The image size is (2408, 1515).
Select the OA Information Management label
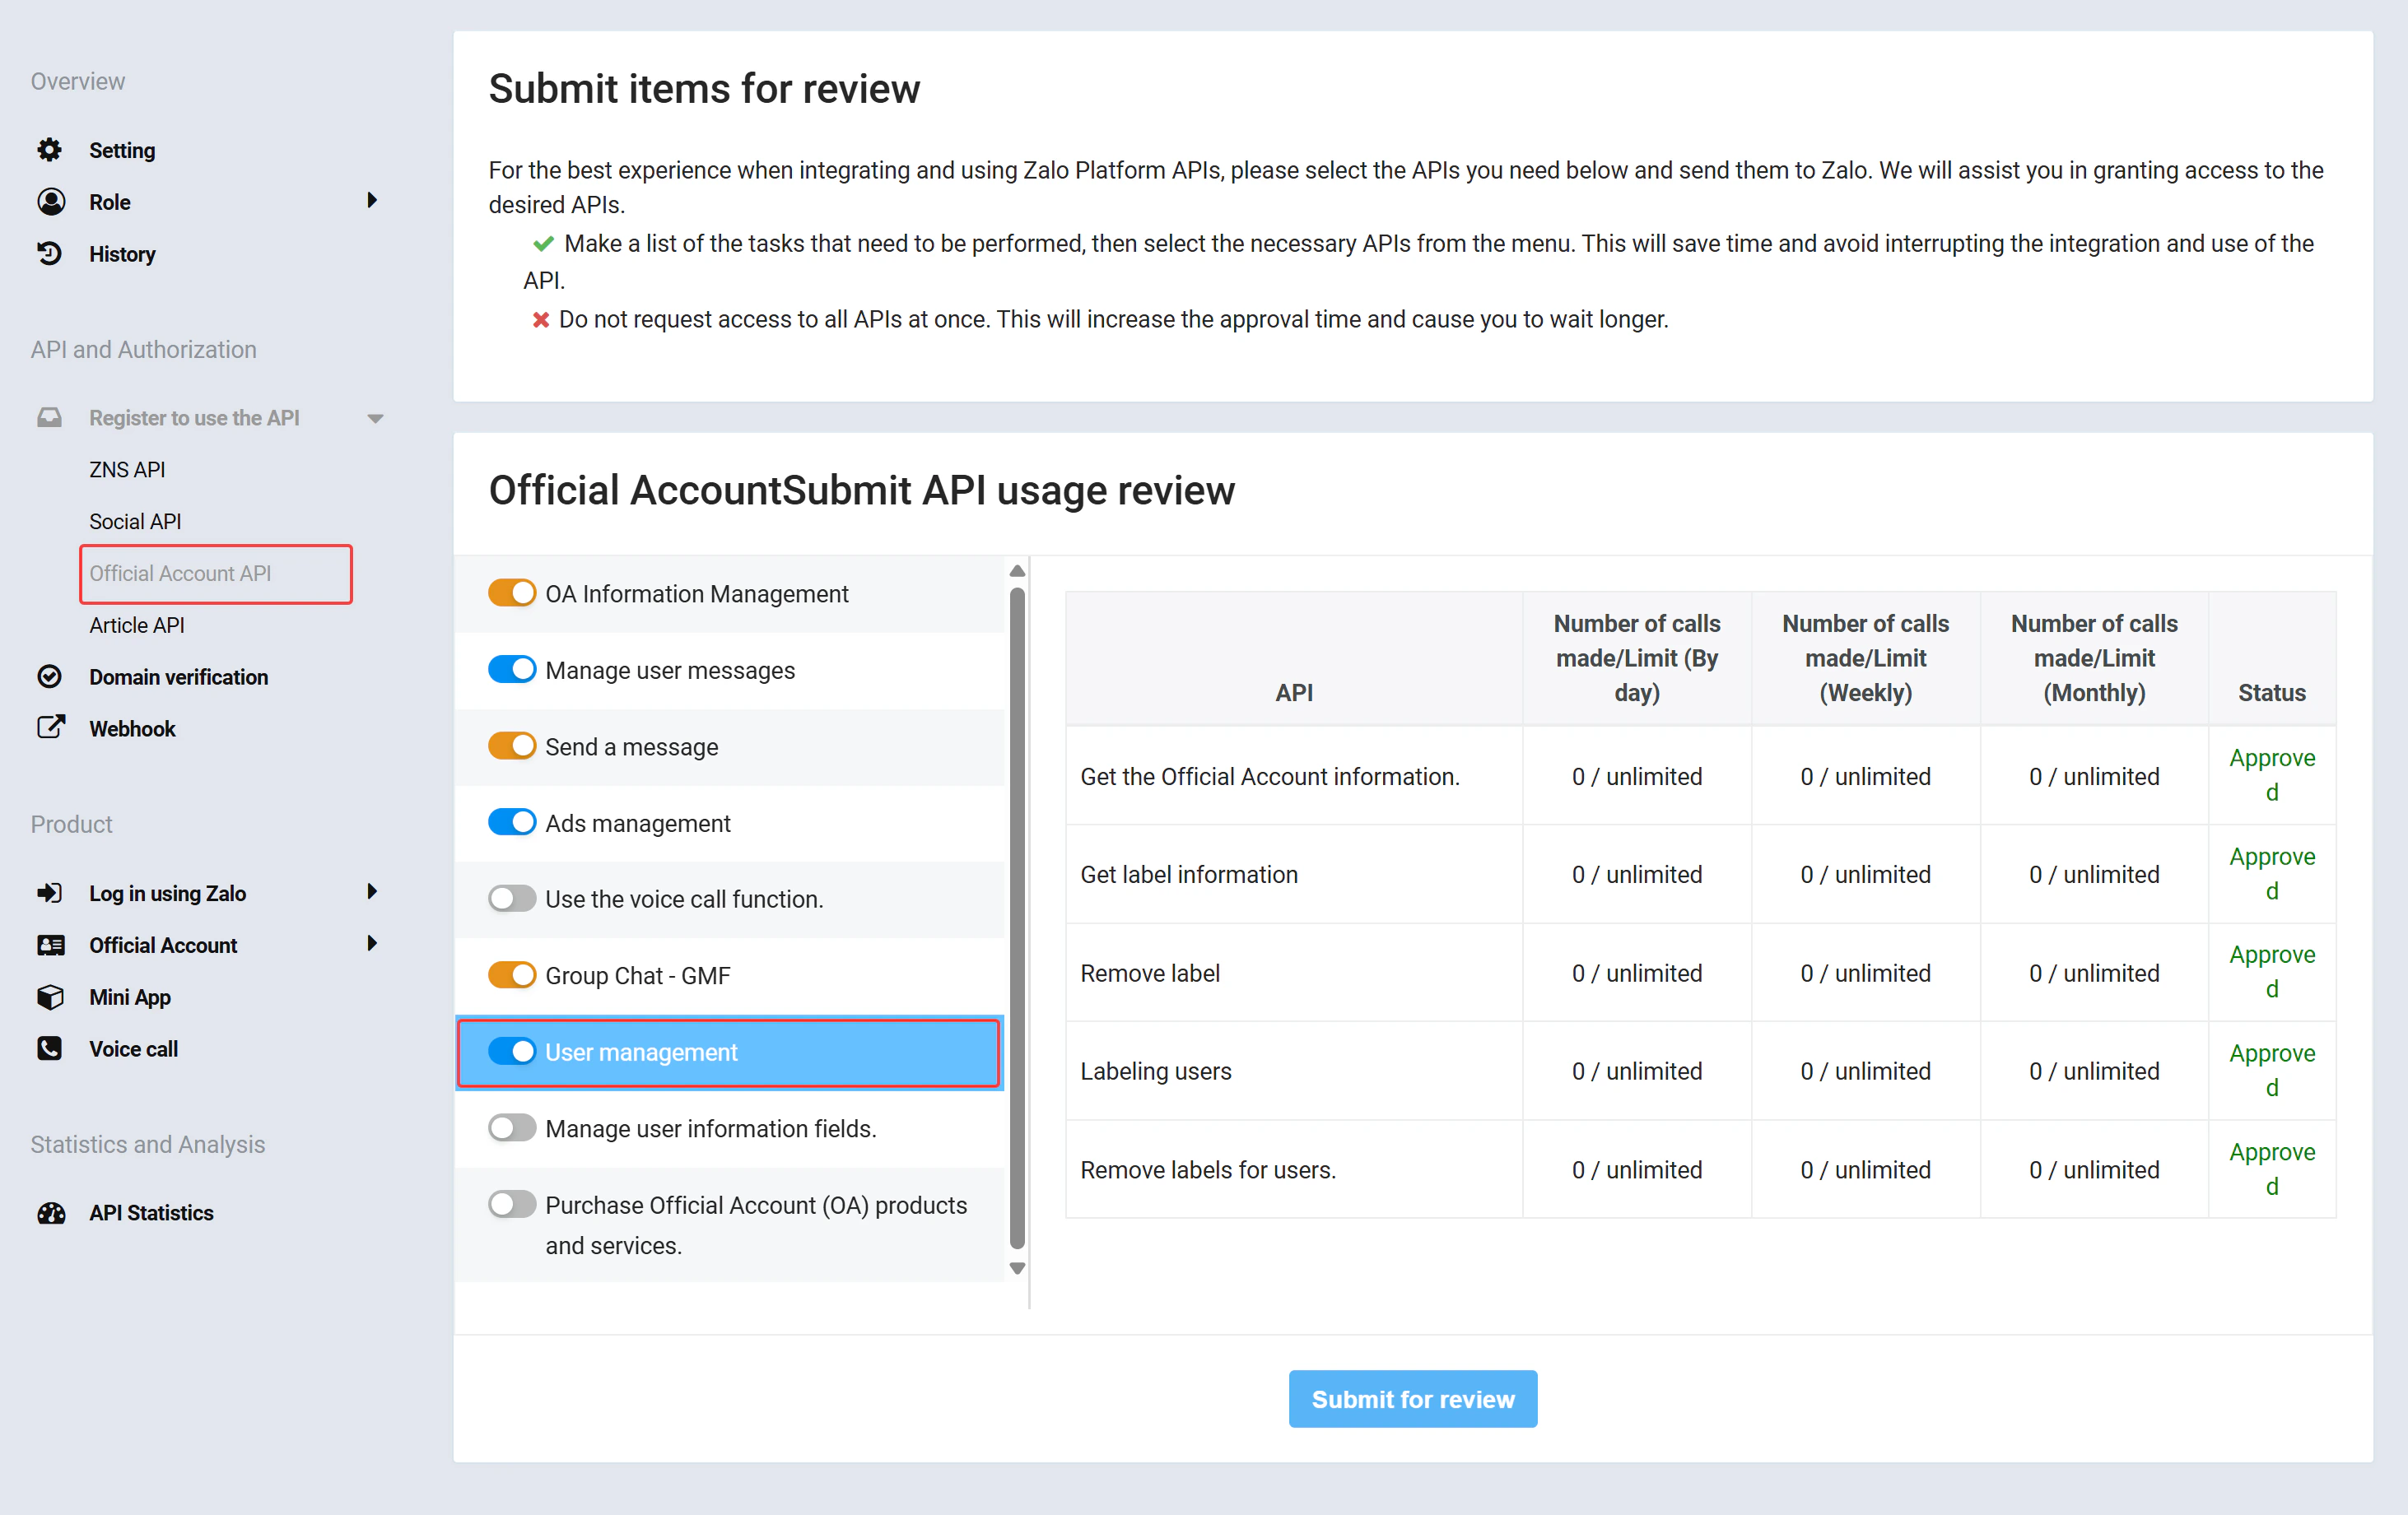(x=696, y=593)
